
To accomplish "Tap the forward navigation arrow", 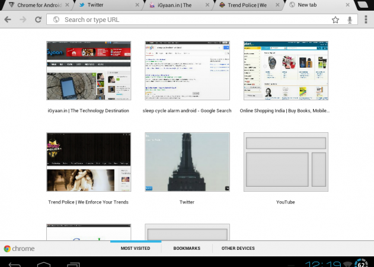I will pos(23,20).
